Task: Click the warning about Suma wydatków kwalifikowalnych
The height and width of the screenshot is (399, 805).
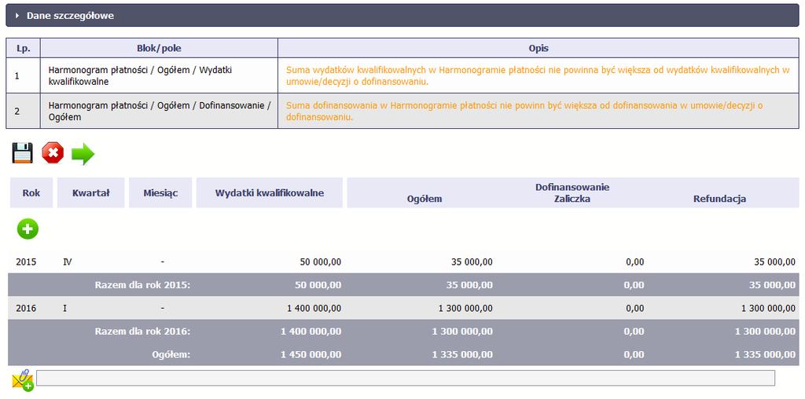Action: tap(538, 75)
